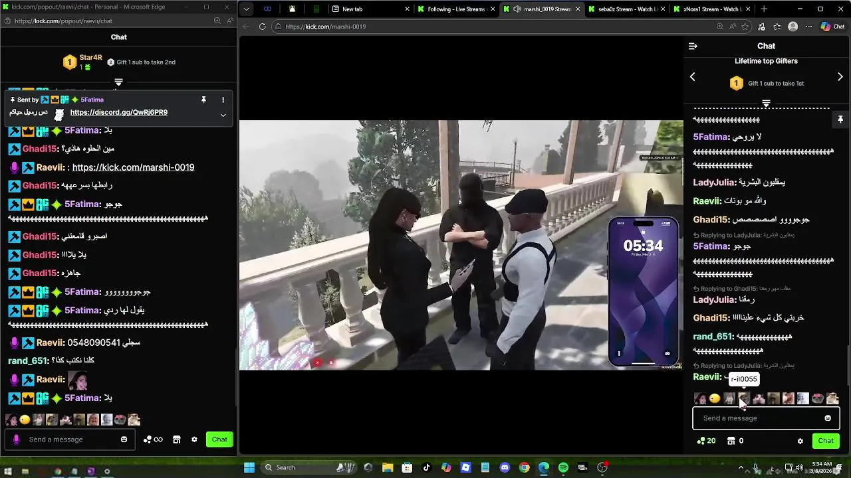Open chat settings gear in main chat panel
This screenshot has width=851, height=478.
click(800, 441)
